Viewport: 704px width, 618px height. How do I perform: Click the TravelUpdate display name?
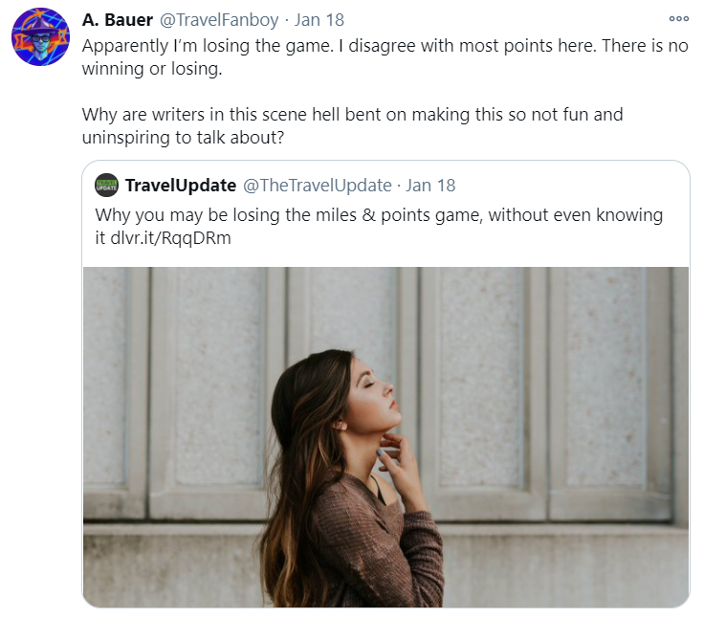pyautogui.click(x=181, y=186)
